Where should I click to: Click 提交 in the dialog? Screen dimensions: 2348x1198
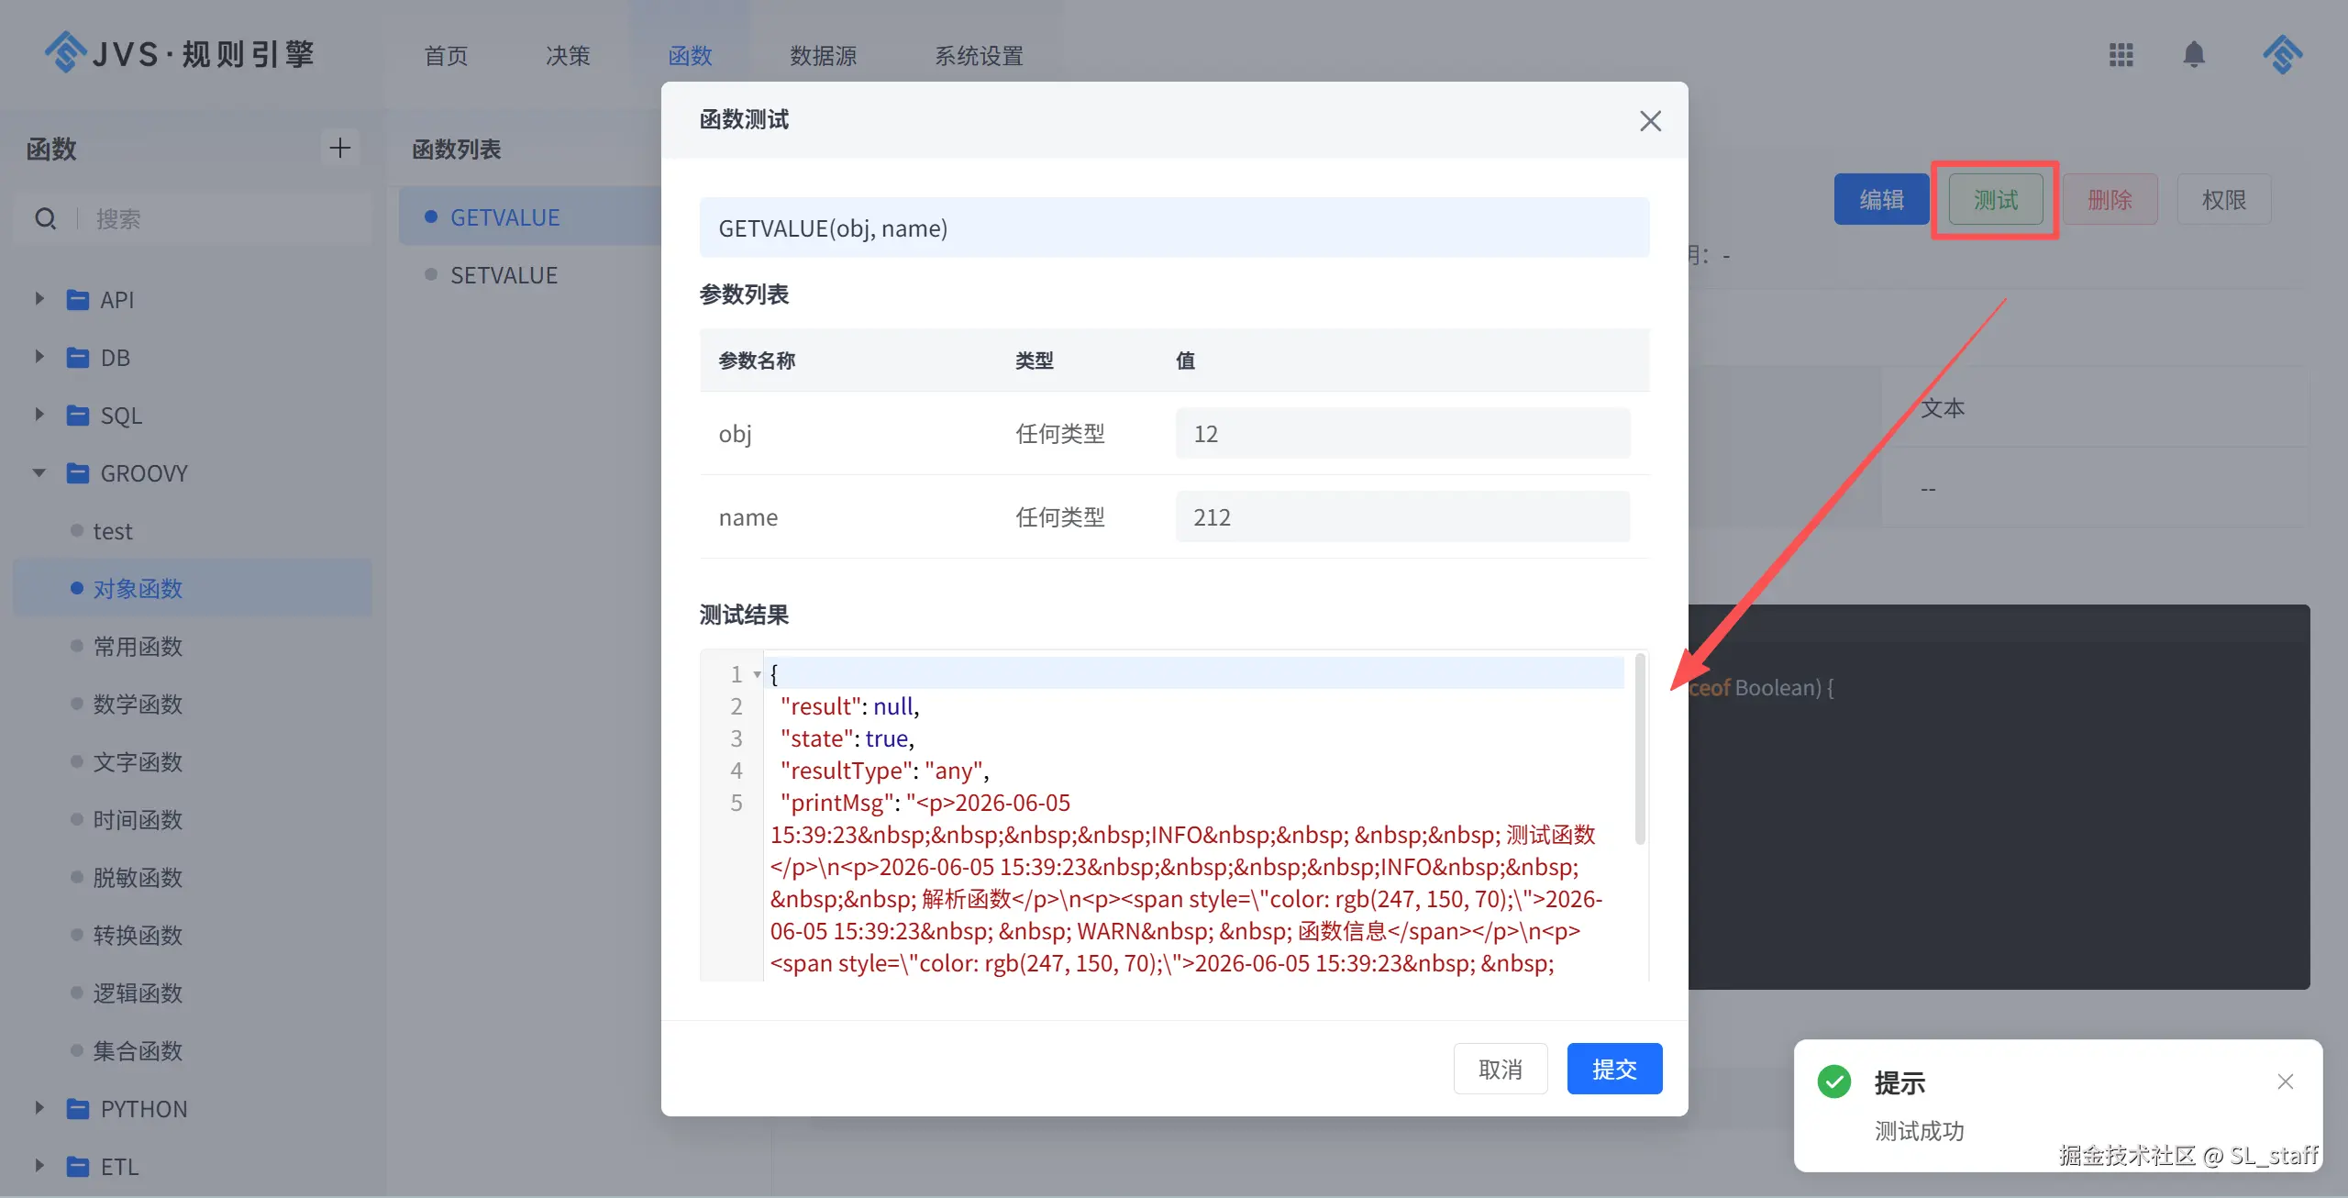[1614, 1069]
